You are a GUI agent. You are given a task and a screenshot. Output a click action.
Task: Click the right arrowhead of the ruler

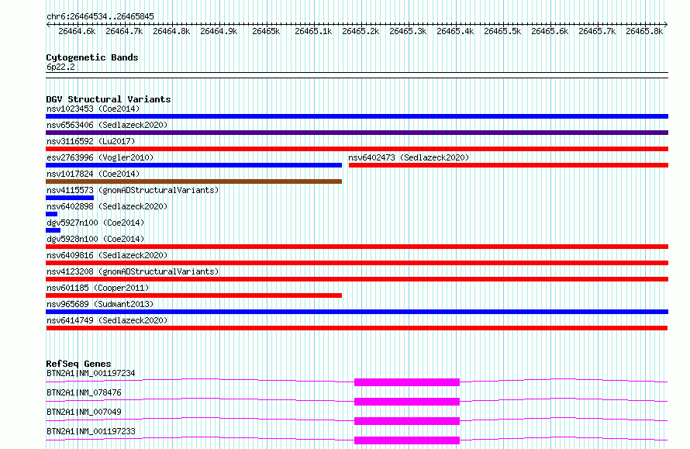tap(666, 25)
